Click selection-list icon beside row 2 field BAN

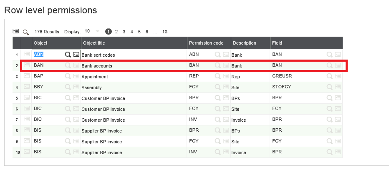[x=338, y=65]
